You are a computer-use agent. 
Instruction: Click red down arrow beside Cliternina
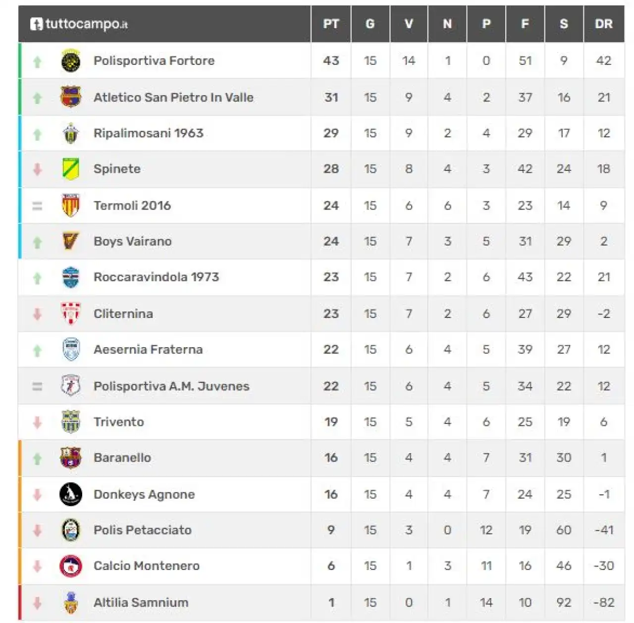click(x=37, y=314)
